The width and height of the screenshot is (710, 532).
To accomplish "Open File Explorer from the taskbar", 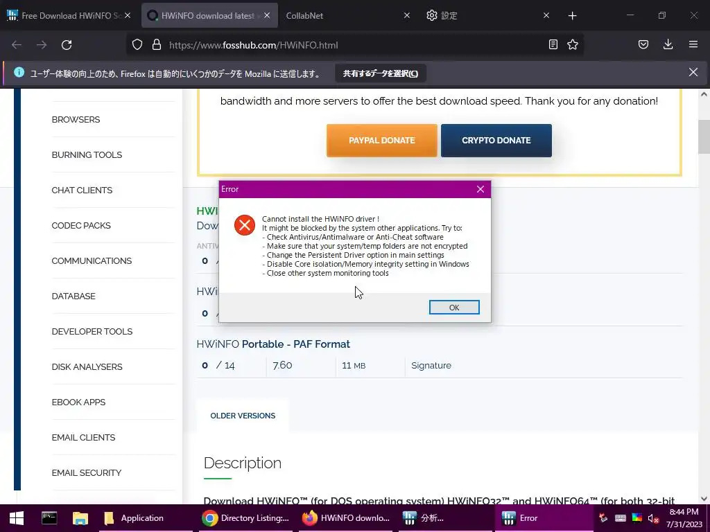I will coord(80,518).
